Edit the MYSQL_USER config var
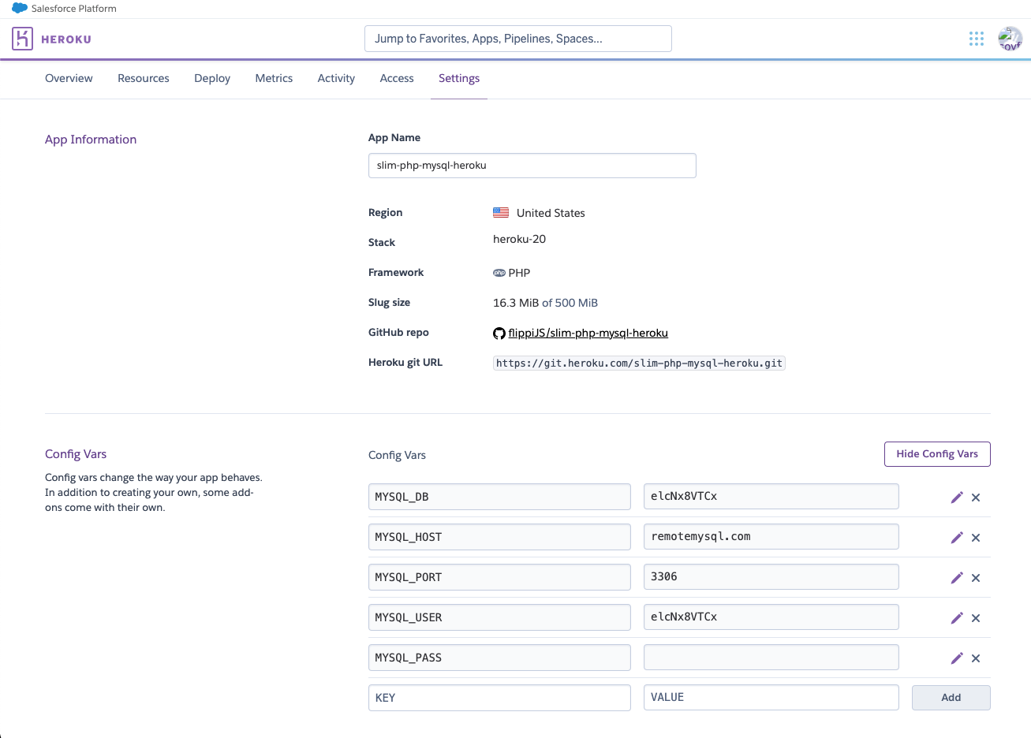This screenshot has width=1031, height=738. pos(957,618)
